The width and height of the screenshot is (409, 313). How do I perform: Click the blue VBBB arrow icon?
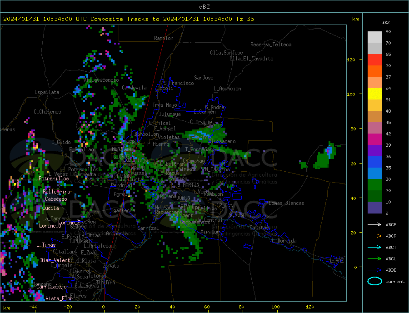click(x=374, y=270)
